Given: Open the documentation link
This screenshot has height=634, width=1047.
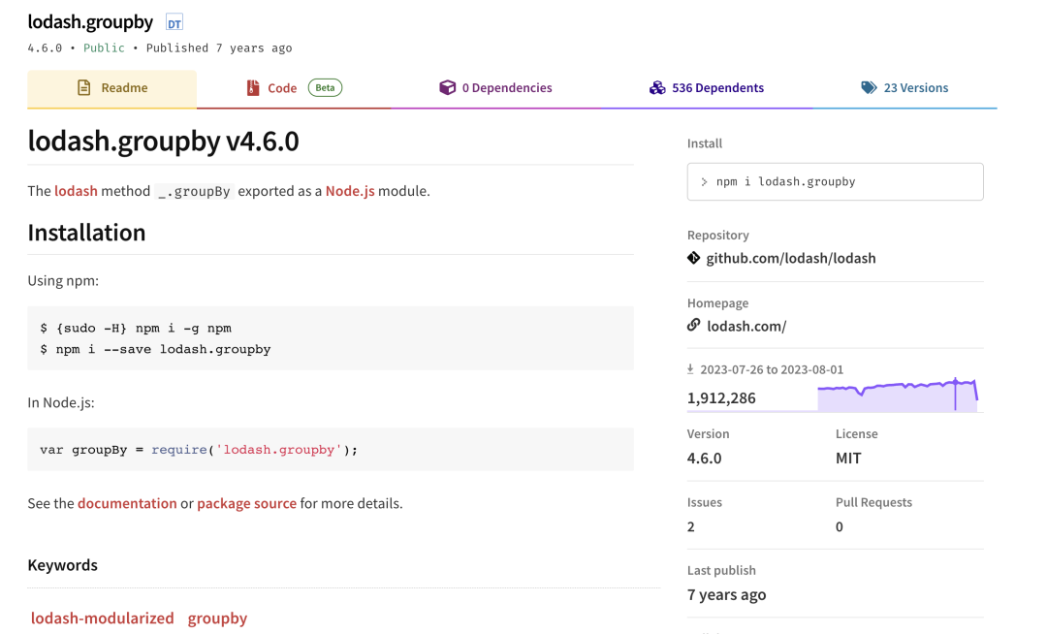Looking at the screenshot, I should point(127,503).
